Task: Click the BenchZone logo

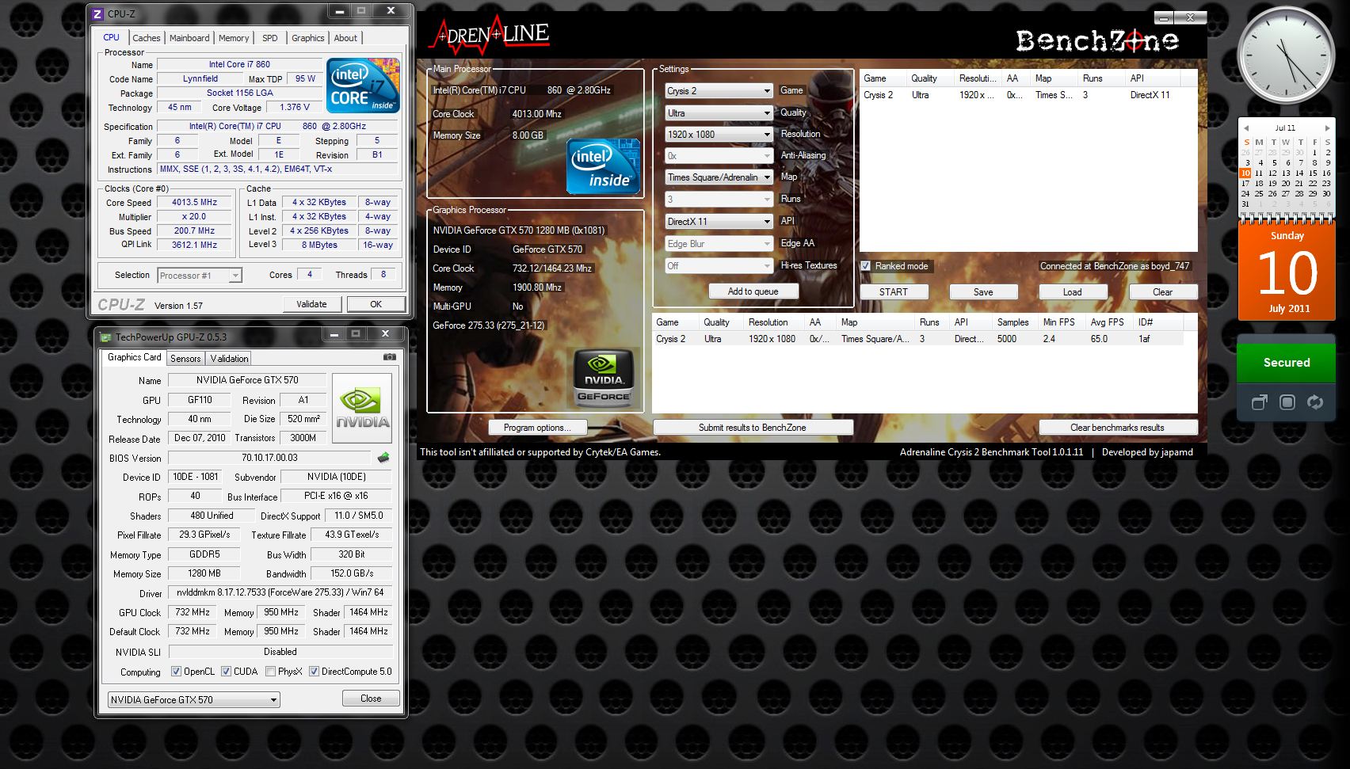Action: (1096, 40)
